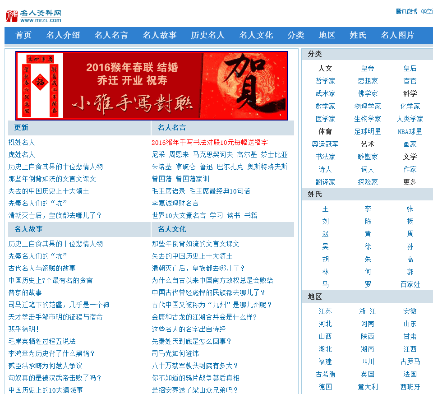The width and height of the screenshot is (433, 394).
Task: Open 鲁迅 quotes link
Action: click(x=206, y=167)
